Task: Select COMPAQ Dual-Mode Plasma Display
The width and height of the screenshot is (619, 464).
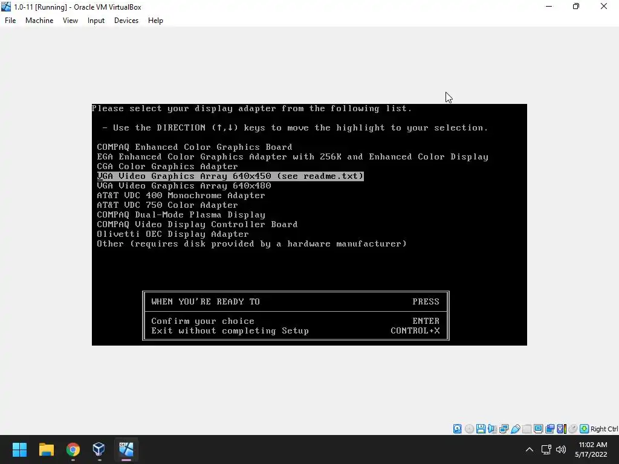Action: [x=181, y=214]
